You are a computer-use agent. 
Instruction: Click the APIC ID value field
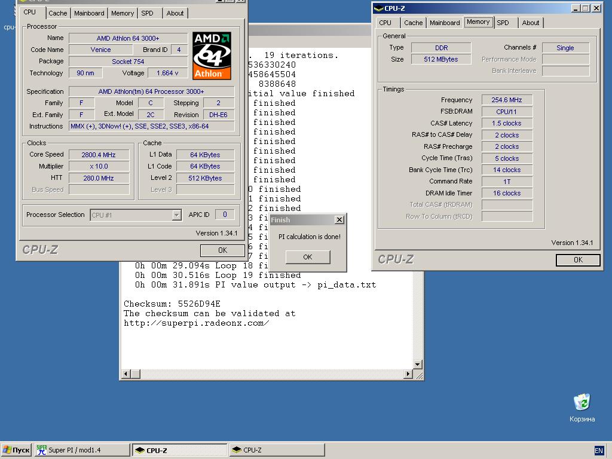(225, 215)
